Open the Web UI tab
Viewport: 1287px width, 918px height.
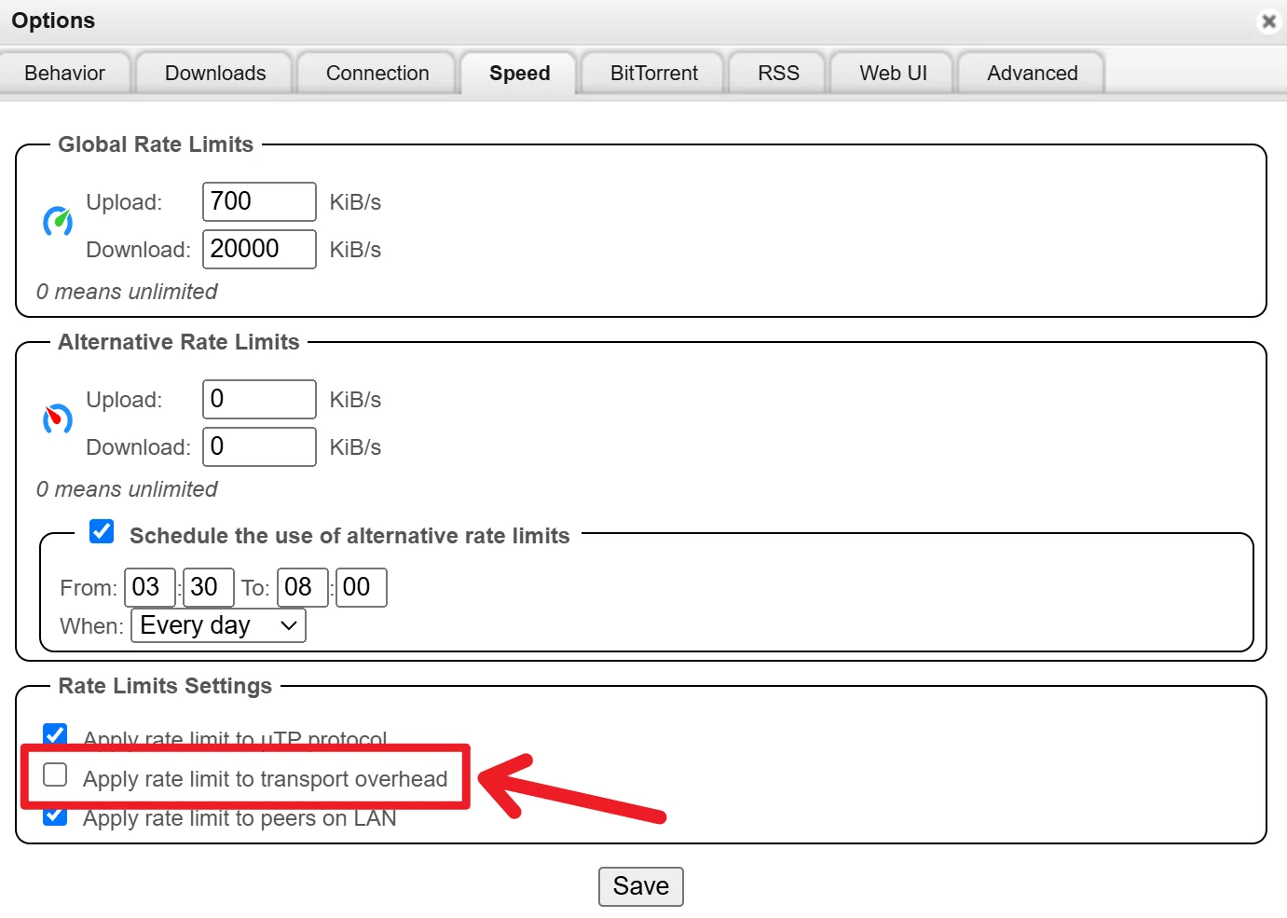[x=893, y=73]
